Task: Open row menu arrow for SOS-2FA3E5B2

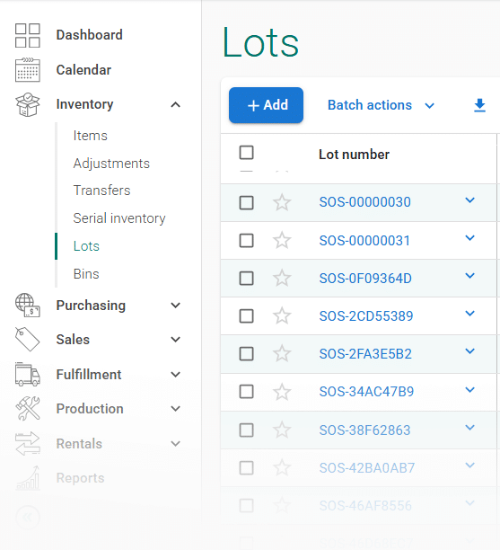Action: tap(469, 351)
